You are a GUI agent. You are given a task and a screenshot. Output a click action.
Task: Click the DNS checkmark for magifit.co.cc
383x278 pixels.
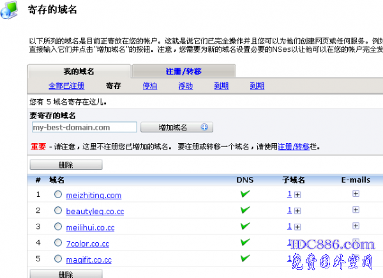click(x=245, y=259)
